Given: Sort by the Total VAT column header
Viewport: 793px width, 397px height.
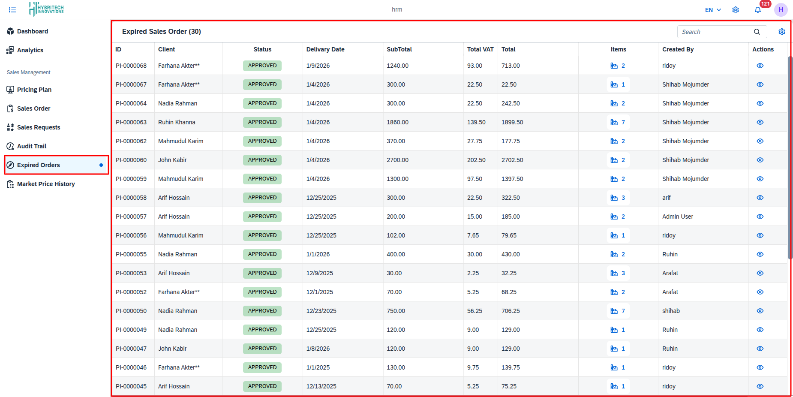Looking at the screenshot, I should pos(480,49).
